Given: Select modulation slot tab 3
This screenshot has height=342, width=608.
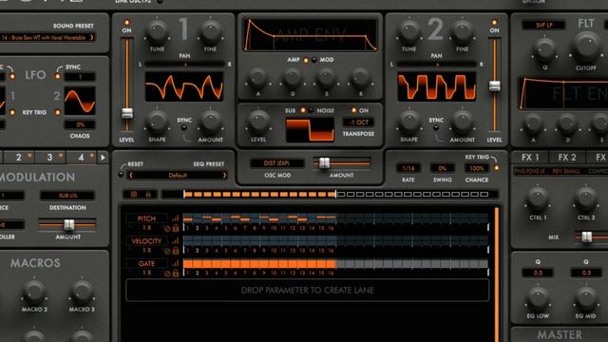Looking at the screenshot, I should (x=49, y=158).
